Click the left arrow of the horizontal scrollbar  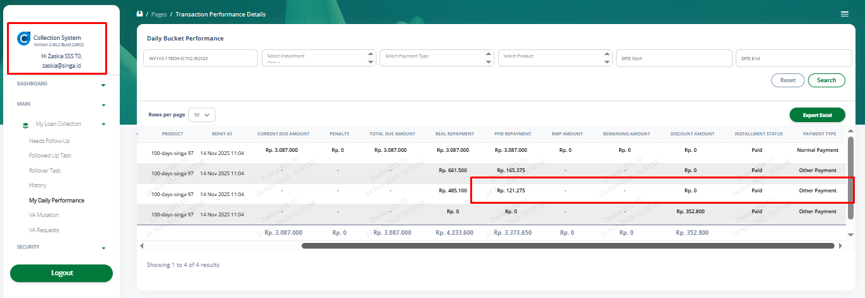[x=141, y=245]
